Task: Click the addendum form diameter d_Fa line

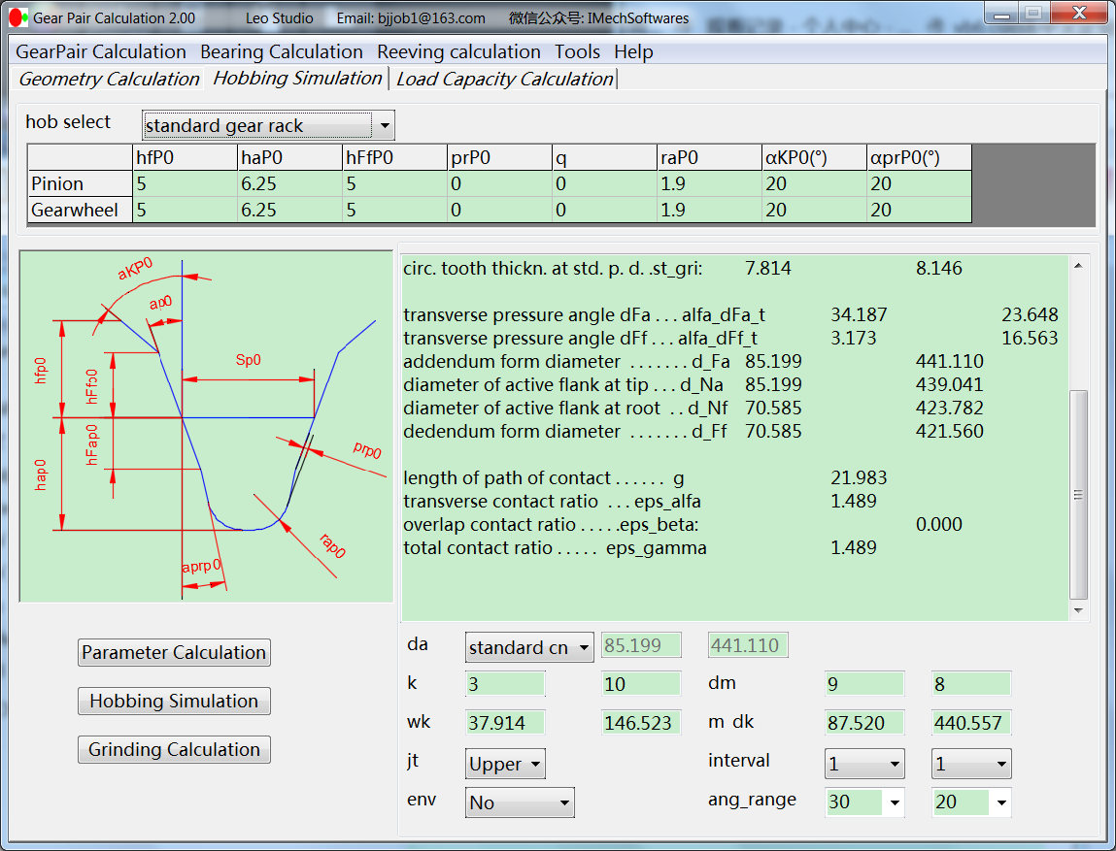Action: 693,361
